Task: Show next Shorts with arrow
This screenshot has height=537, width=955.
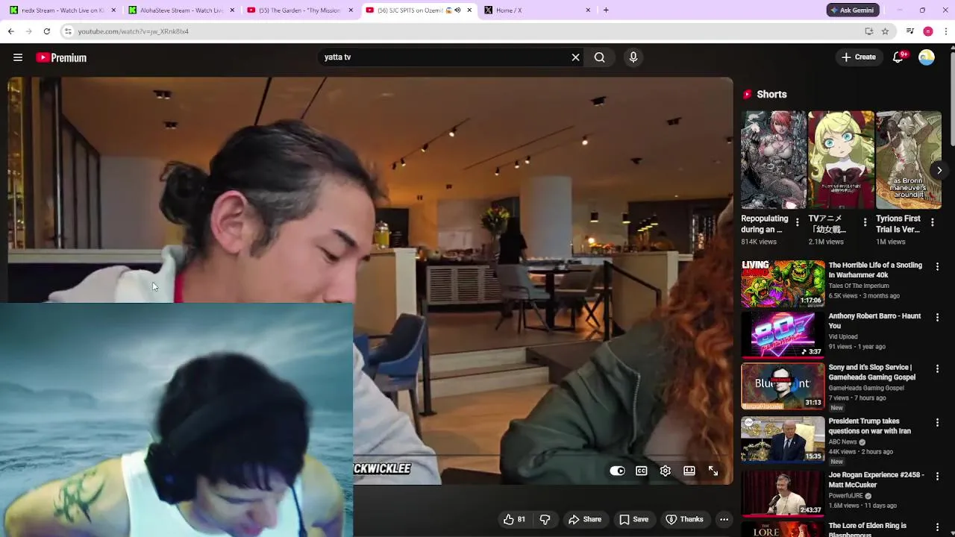Action: point(939,170)
